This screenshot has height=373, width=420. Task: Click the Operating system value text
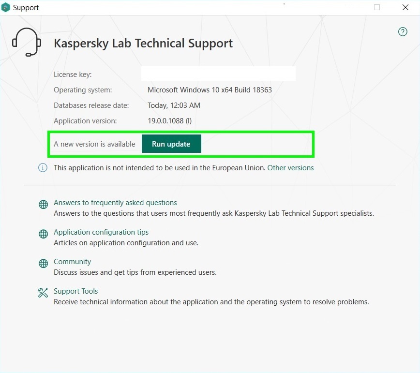[x=210, y=90]
